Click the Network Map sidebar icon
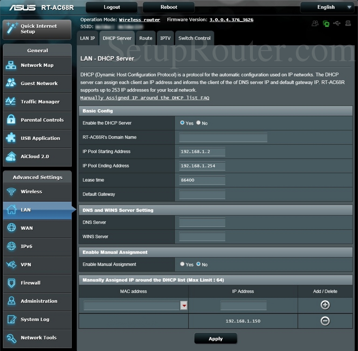This screenshot has width=358, height=351. (11, 65)
